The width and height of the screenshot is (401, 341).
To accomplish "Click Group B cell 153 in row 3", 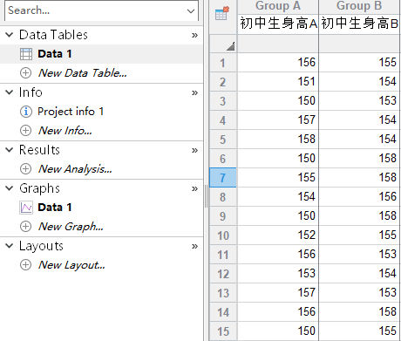I will coord(359,101).
